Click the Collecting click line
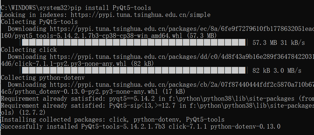The image size is (314, 135). click(x=29, y=50)
